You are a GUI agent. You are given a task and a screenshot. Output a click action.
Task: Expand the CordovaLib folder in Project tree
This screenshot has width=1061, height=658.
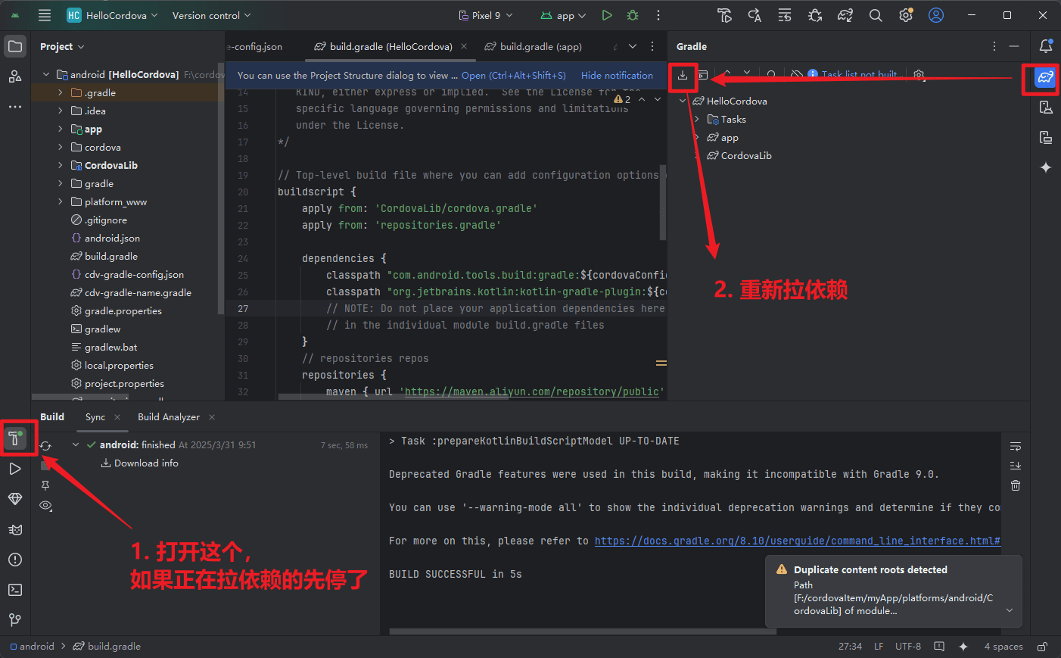[x=61, y=166]
